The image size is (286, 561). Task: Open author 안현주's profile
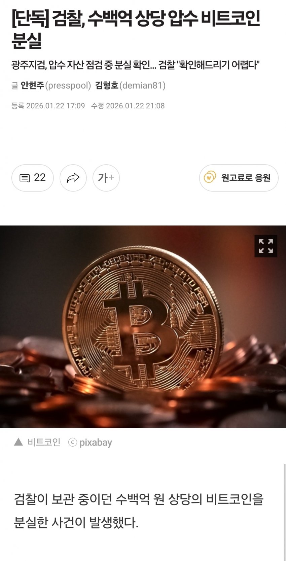(32, 85)
